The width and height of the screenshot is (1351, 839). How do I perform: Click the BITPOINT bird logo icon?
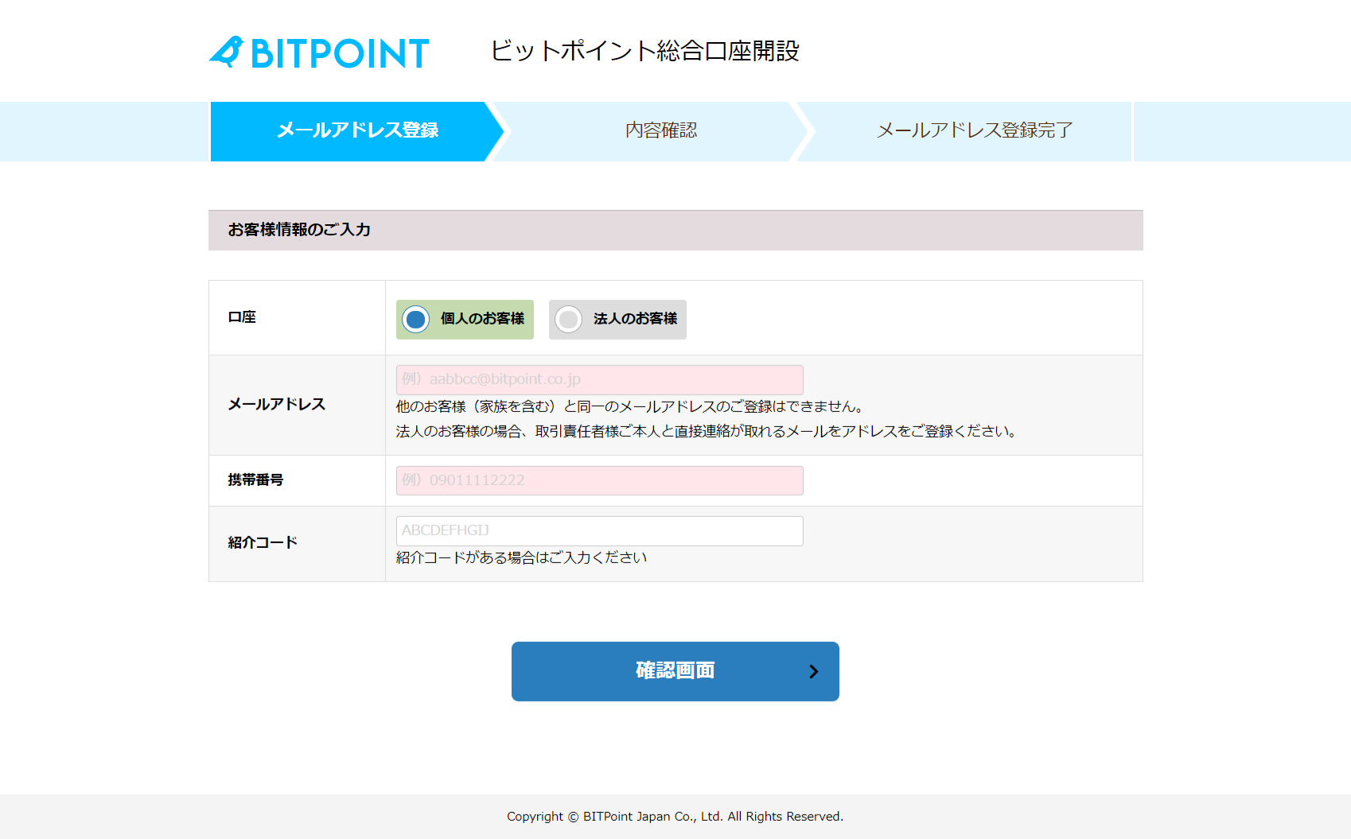click(x=228, y=51)
